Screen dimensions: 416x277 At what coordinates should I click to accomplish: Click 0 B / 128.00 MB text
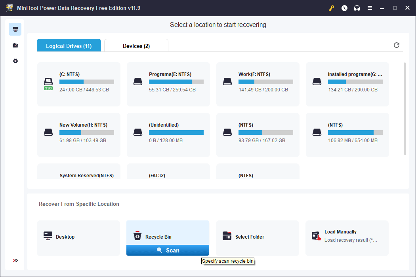click(x=166, y=140)
